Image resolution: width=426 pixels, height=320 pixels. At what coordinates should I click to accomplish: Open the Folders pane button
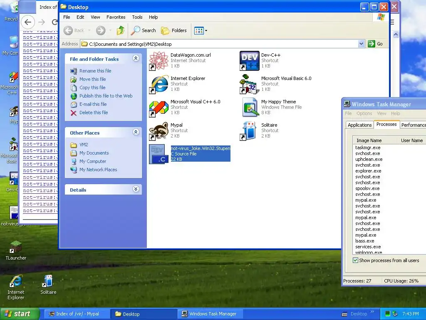174,30
